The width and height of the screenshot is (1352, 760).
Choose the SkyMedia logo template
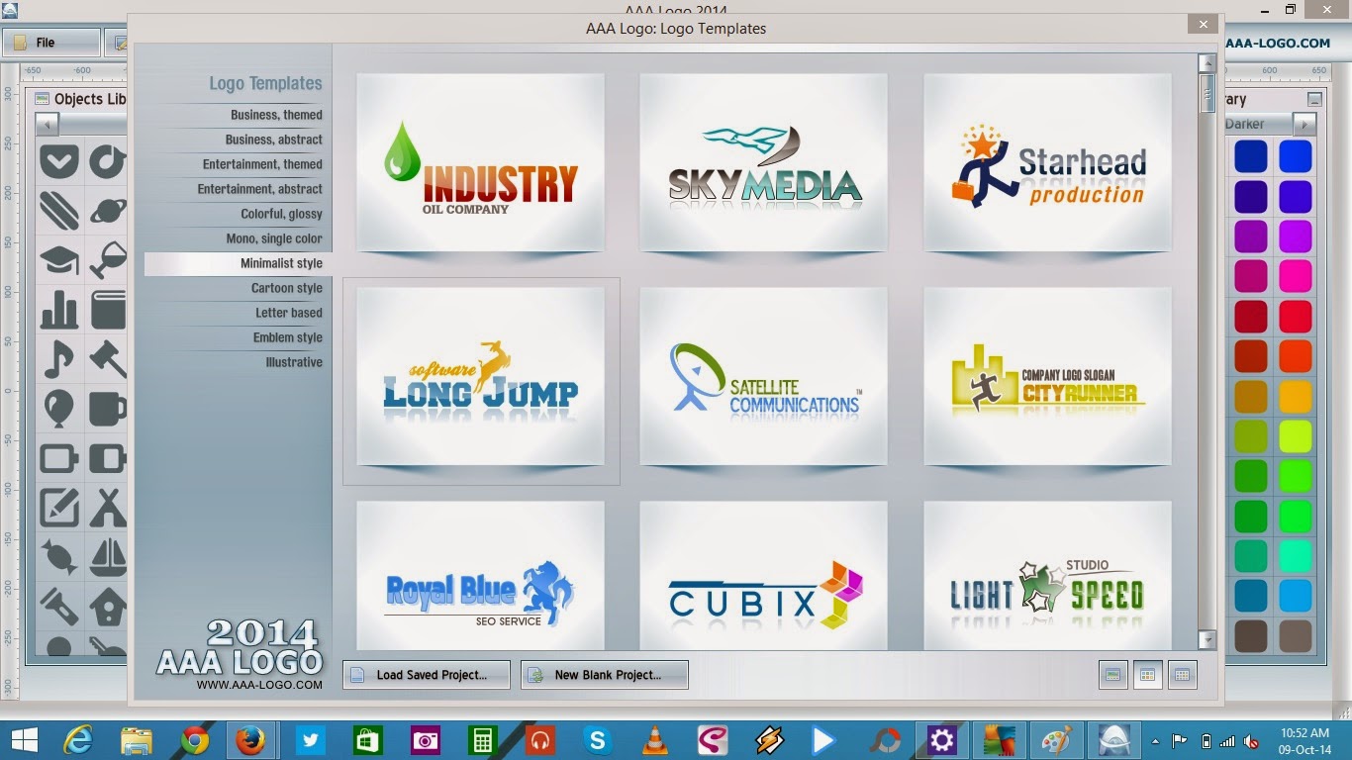(x=763, y=162)
